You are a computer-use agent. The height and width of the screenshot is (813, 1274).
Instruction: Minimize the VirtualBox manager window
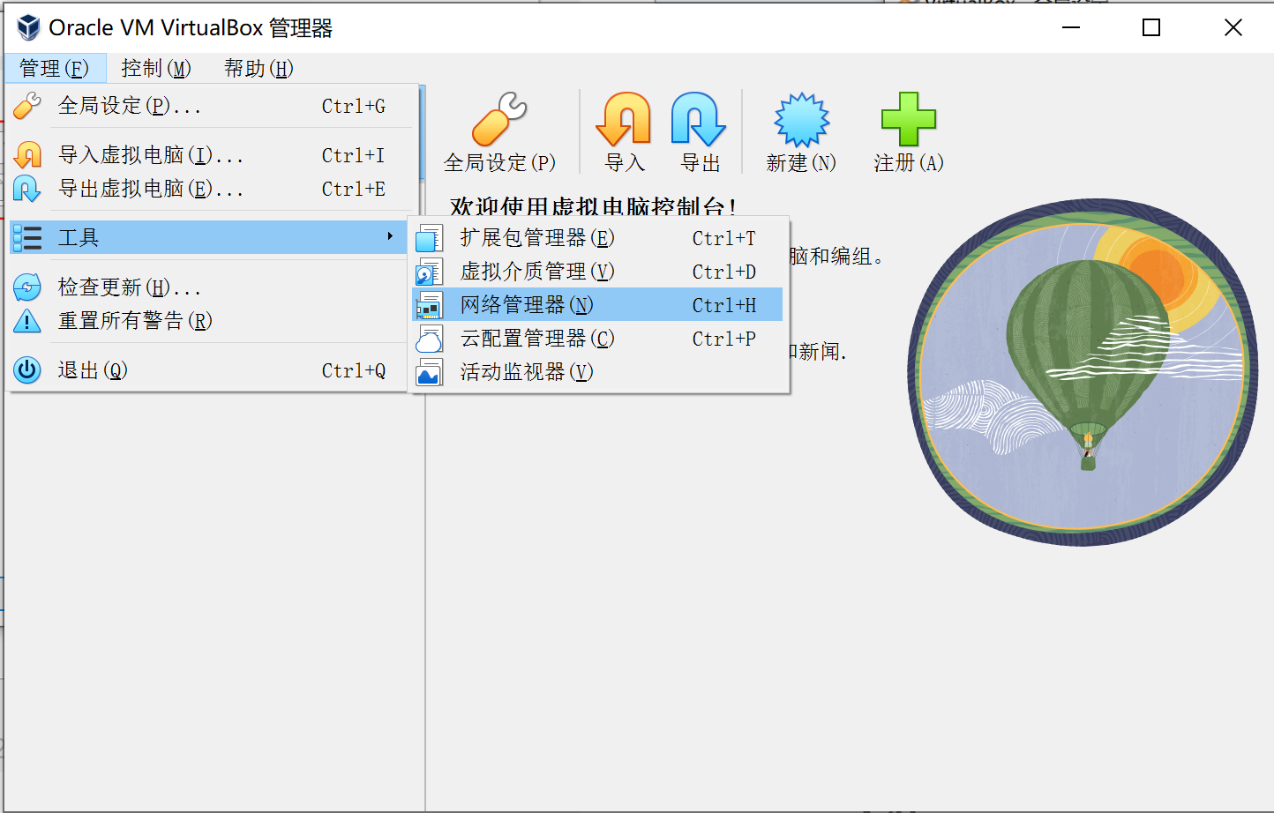pos(1071,27)
